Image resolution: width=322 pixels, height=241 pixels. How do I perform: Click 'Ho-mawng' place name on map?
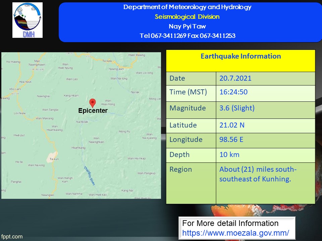13,62
